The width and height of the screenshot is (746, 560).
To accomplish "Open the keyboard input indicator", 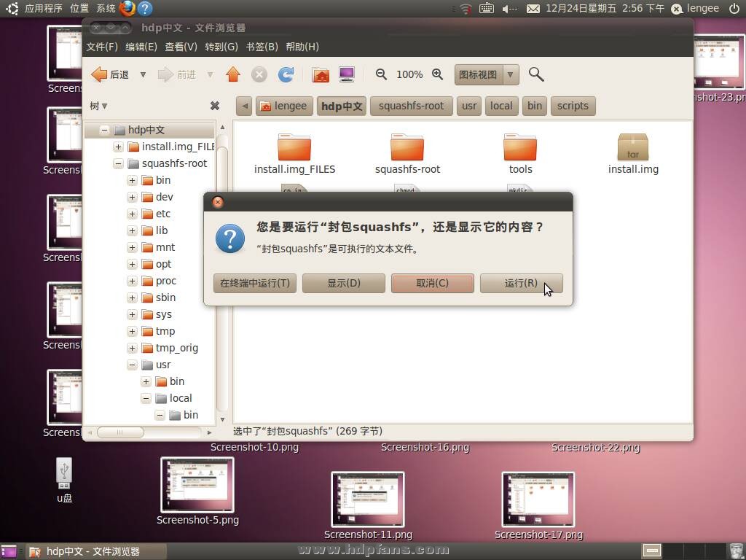I will pyautogui.click(x=486, y=8).
